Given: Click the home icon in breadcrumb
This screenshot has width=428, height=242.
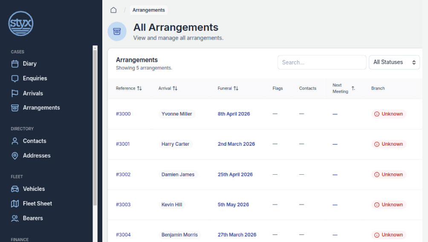Looking at the screenshot, I should (113, 10).
